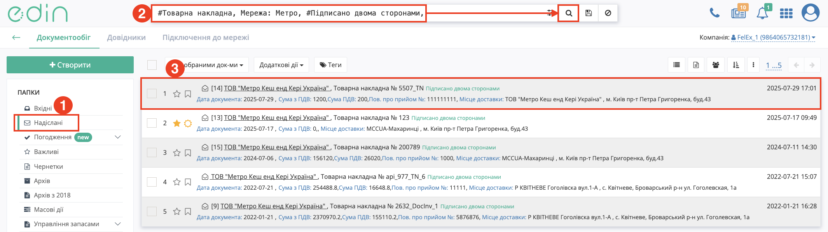Image resolution: width=828 pixels, height=232 pixels.
Task: Open the Довідники tab
Action: (126, 38)
